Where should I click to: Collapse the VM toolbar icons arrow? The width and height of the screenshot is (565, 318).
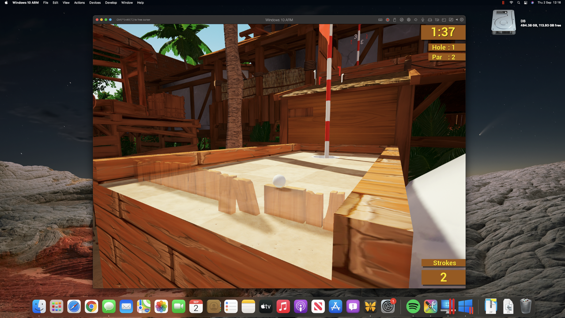[x=457, y=20]
